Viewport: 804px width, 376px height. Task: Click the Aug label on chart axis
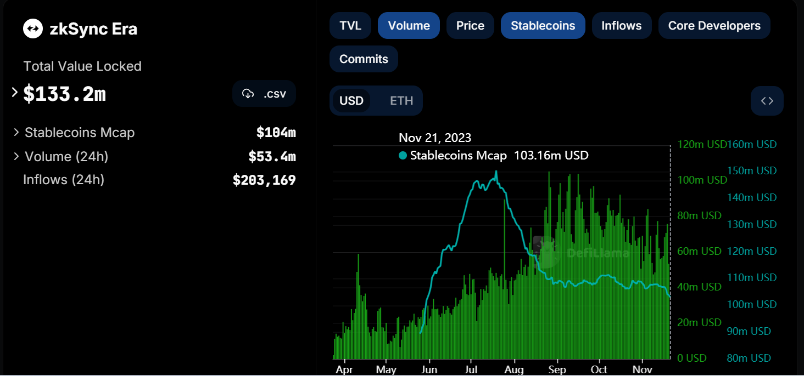click(x=515, y=369)
